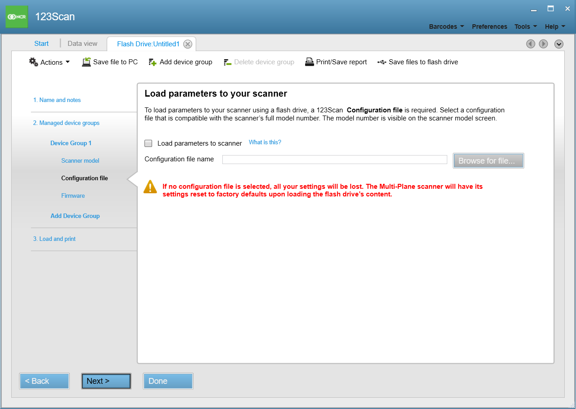Expand the Tools dropdown menu
Viewport: 576px width, 409px height.
click(x=526, y=27)
